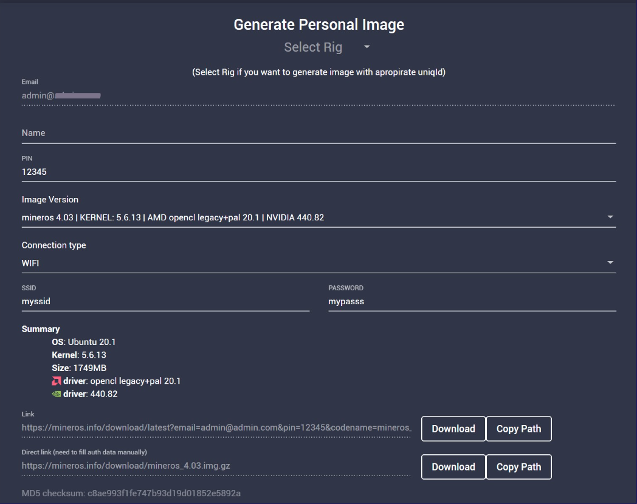637x504 pixels.
Task: Click the 'driver: opencl legacy+pal 20.1' text
Action: (x=122, y=381)
